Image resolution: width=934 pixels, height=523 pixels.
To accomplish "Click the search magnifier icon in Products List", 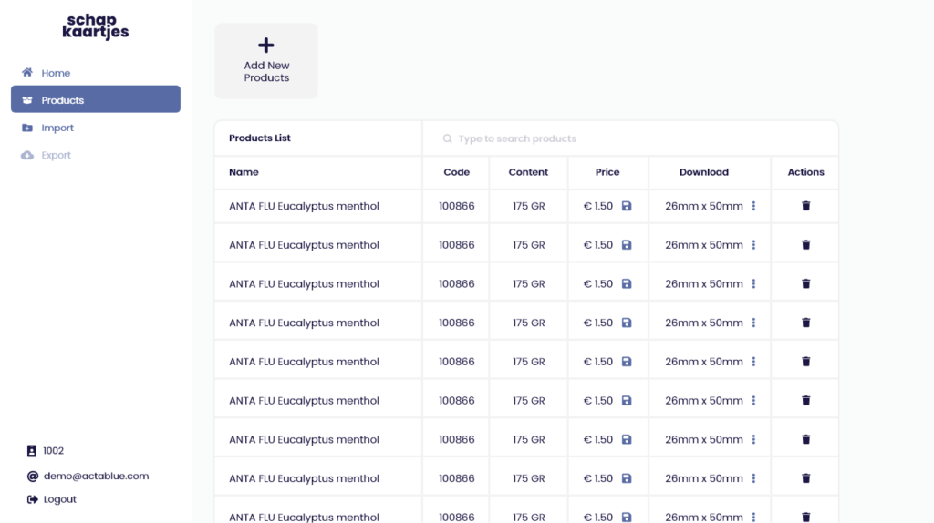I will click(447, 139).
